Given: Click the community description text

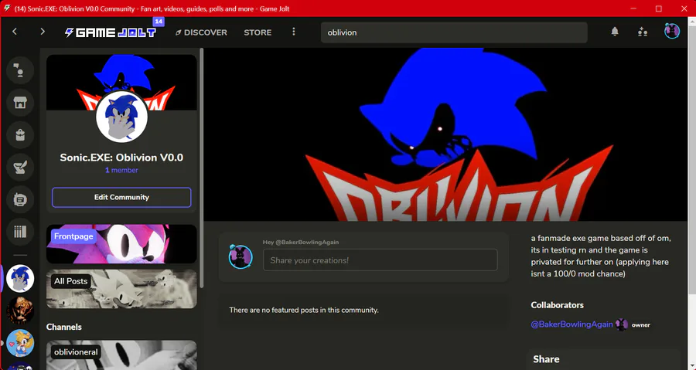Looking at the screenshot, I should coord(601,256).
